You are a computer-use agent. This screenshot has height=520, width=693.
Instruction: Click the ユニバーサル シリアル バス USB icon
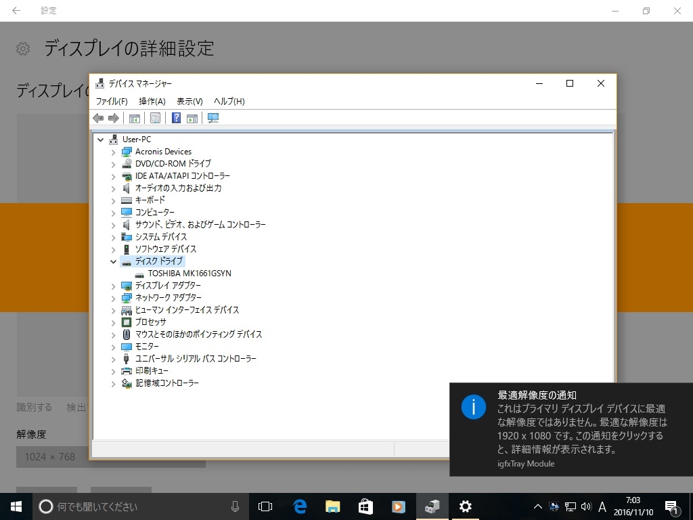click(127, 359)
